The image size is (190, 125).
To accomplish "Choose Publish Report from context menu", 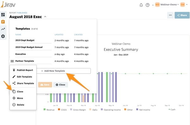I will [x=23, y=70].
